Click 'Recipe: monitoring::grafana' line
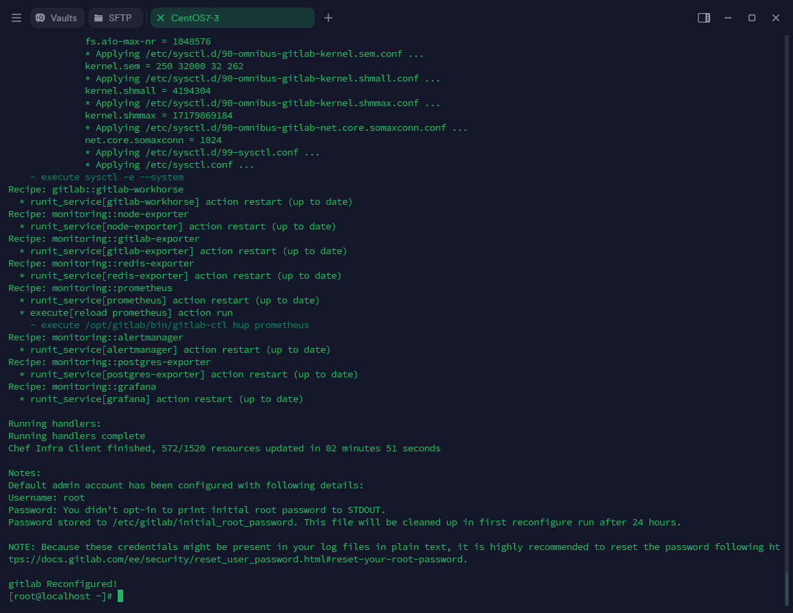The width and height of the screenshot is (793, 613). point(82,386)
